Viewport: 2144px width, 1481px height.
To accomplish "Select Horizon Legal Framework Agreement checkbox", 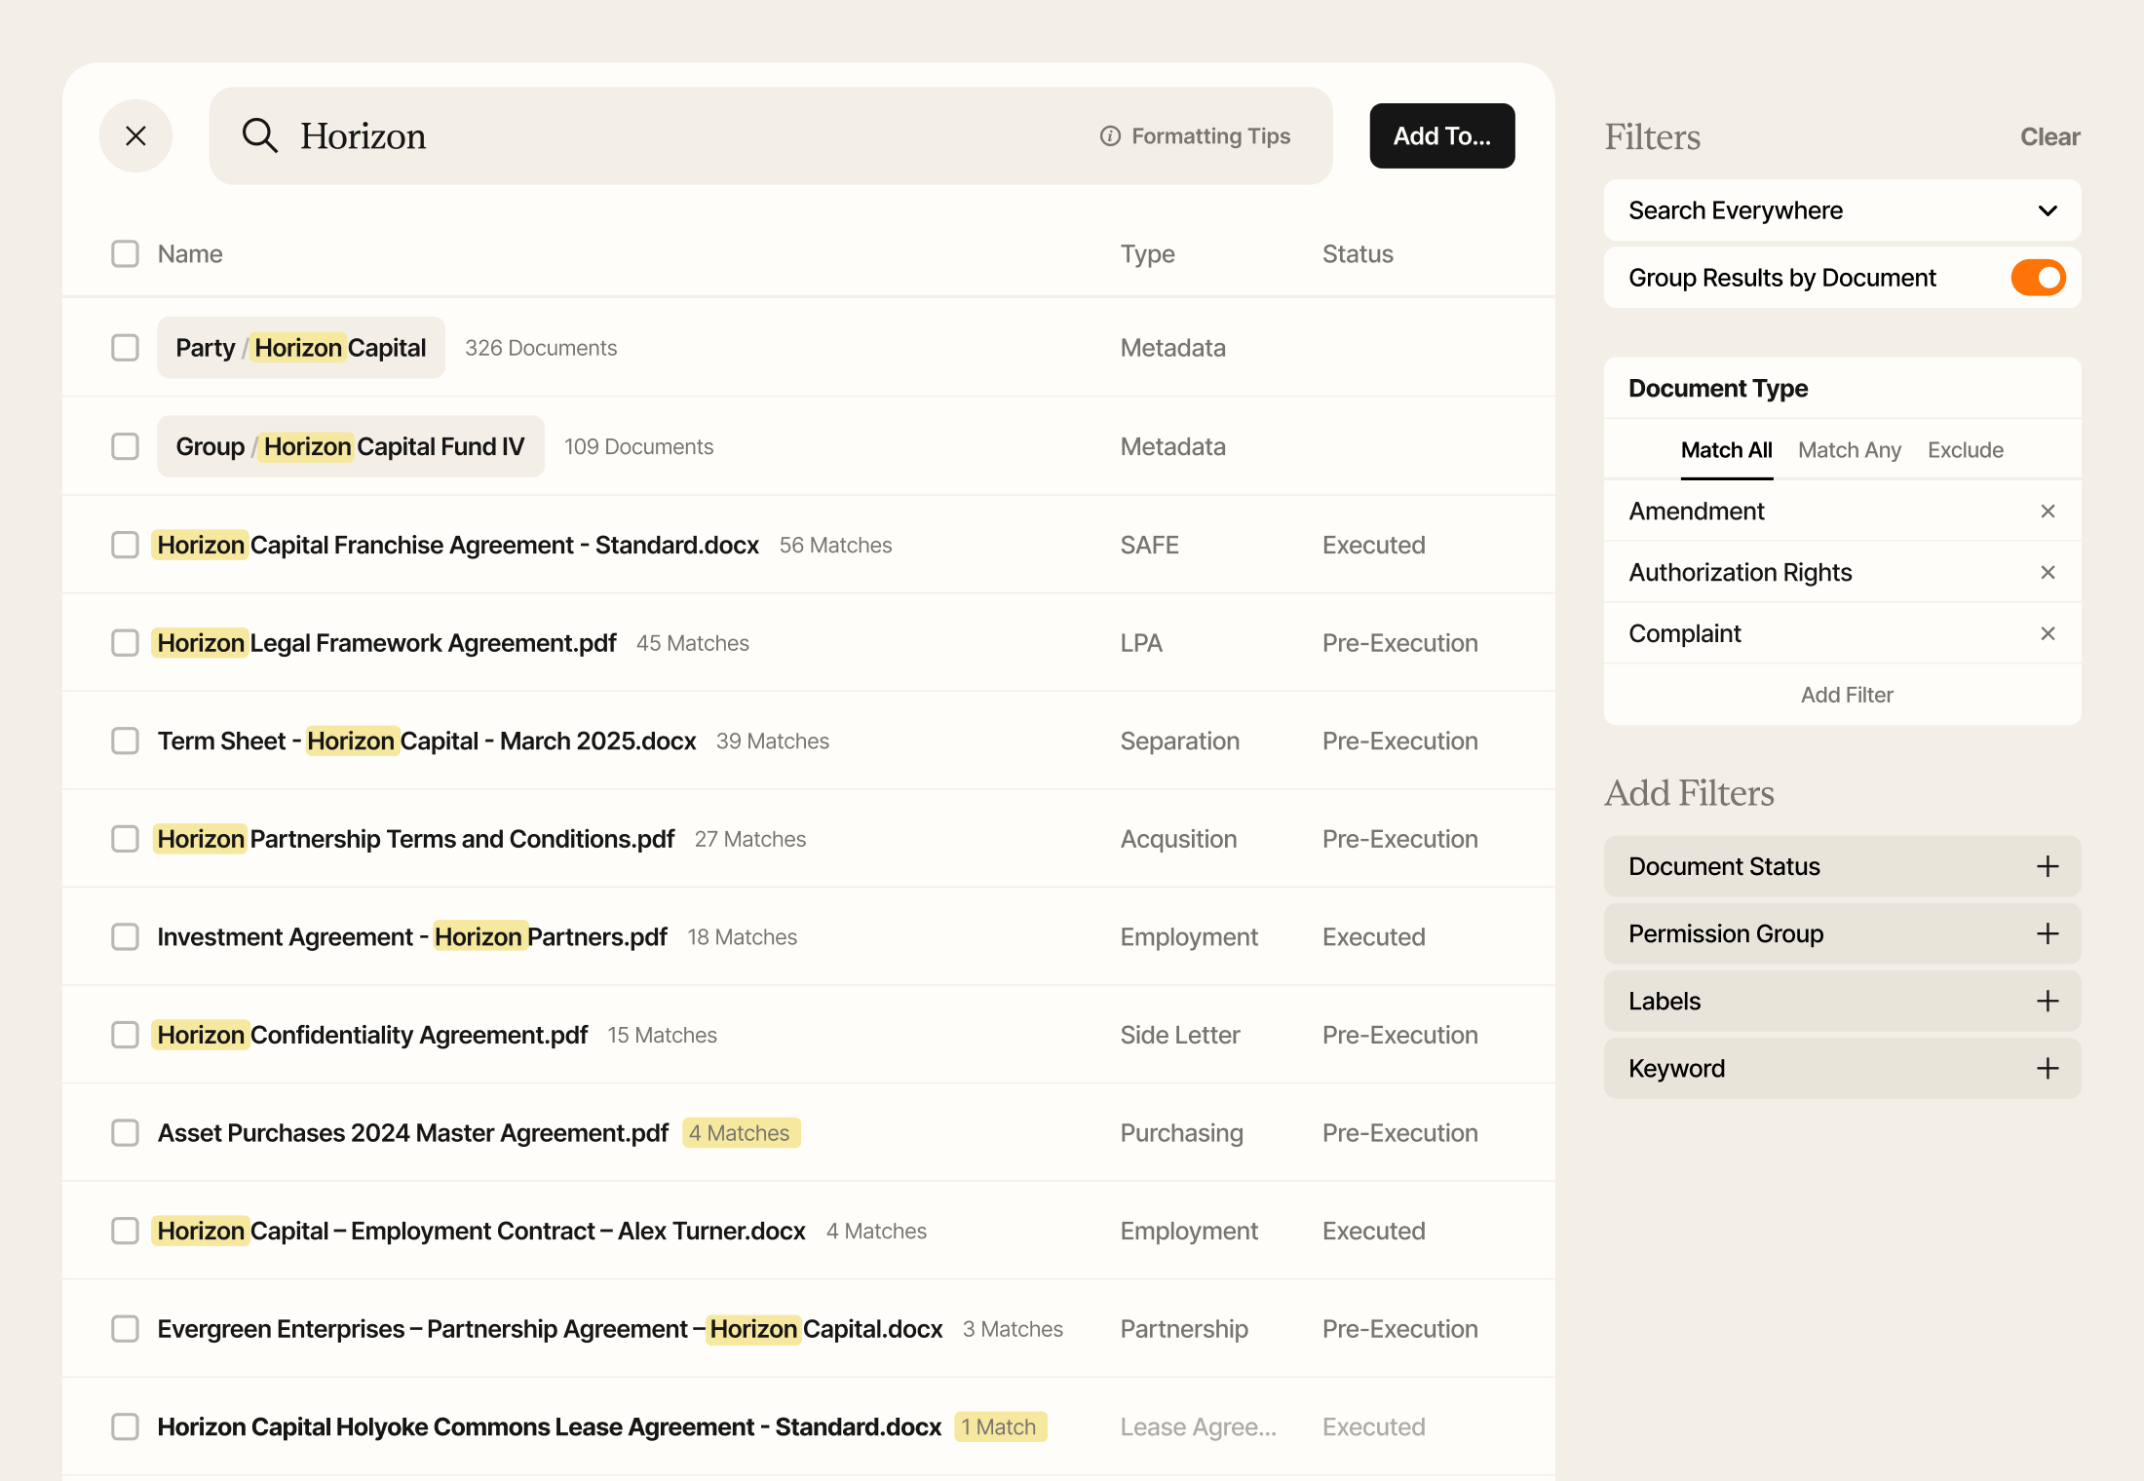I will pyautogui.click(x=125, y=643).
